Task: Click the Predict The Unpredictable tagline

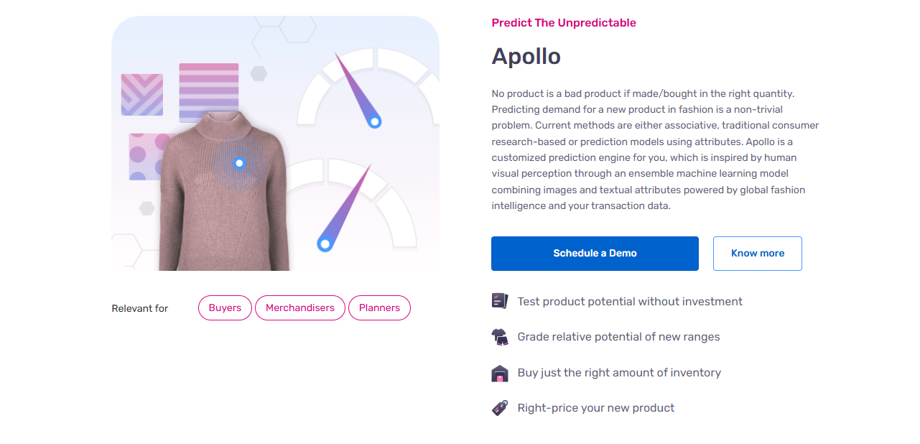Action: [564, 23]
